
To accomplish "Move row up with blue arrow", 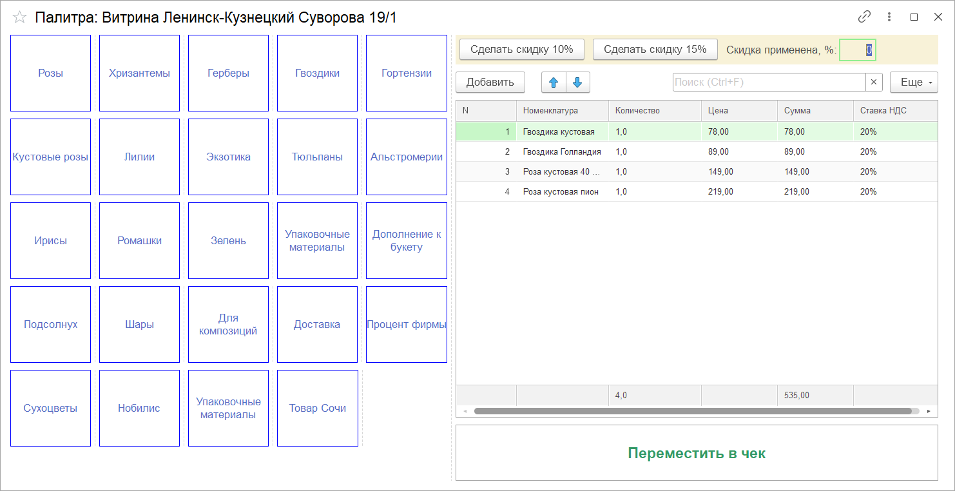I will [554, 82].
